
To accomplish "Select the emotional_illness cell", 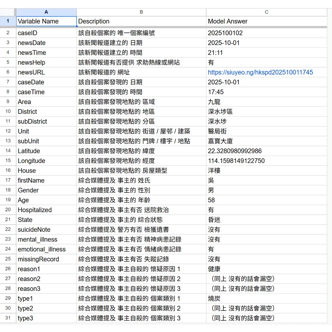I will click(46, 249).
